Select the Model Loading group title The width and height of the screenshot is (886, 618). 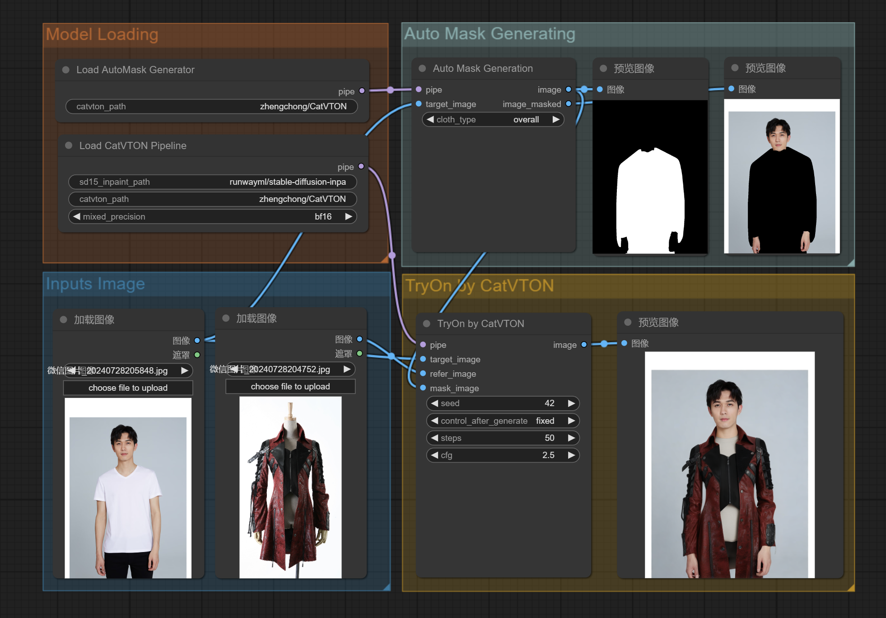[102, 35]
